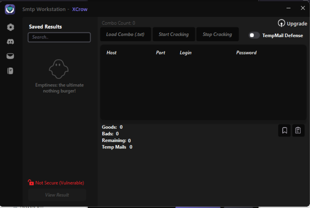Image resolution: width=310 pixels, height=208 pixels.
Task: Open the settings gear in sidebar
Action: pyautogui.click(x=11, y=27)
